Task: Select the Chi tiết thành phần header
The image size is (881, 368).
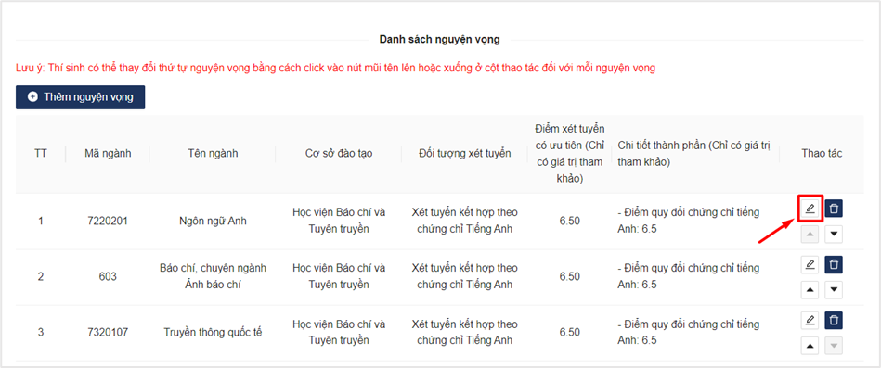Action: [693, 154]
